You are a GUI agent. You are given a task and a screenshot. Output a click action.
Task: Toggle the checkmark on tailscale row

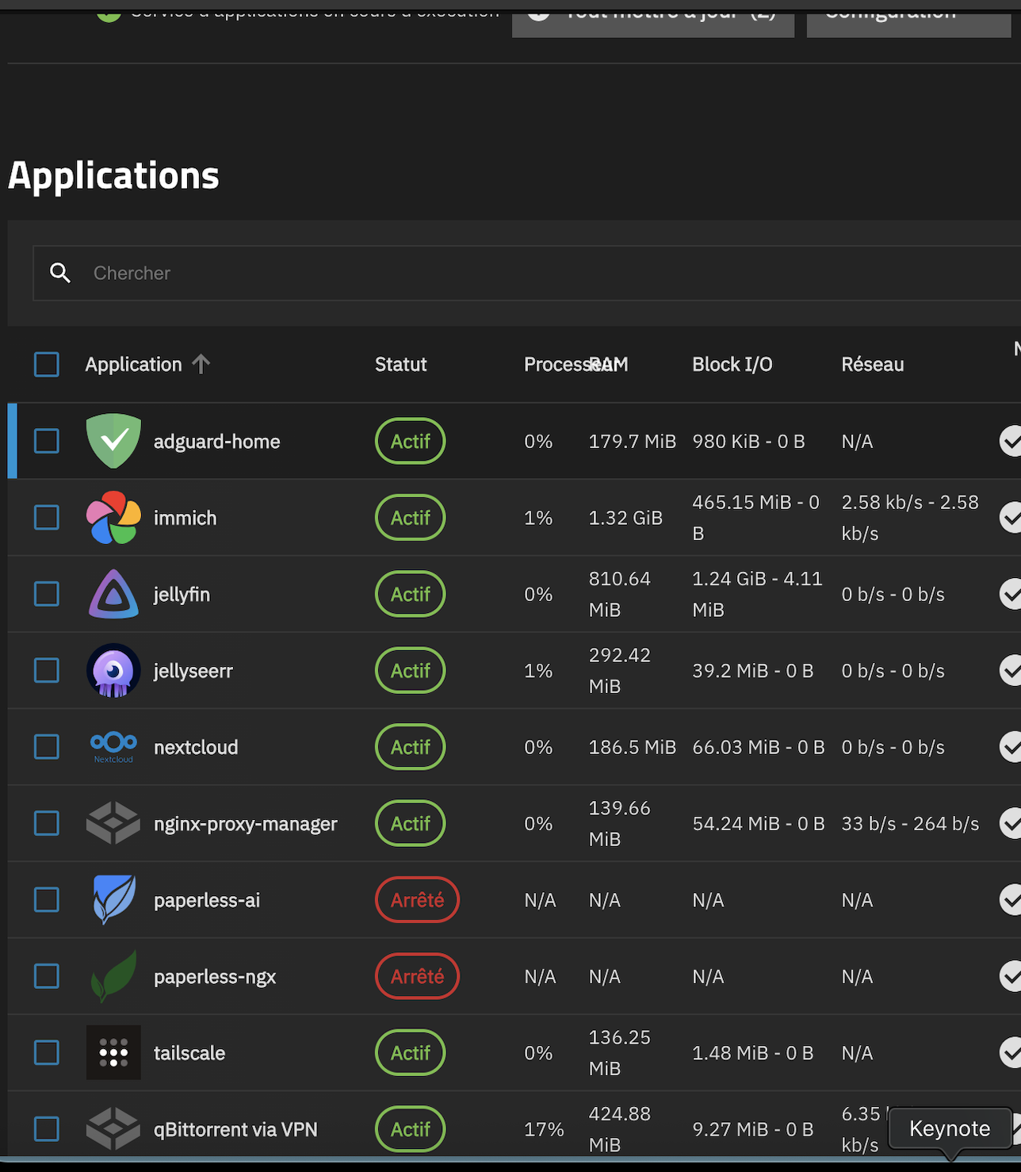pyautogui.click(x=1012, y=1052)
